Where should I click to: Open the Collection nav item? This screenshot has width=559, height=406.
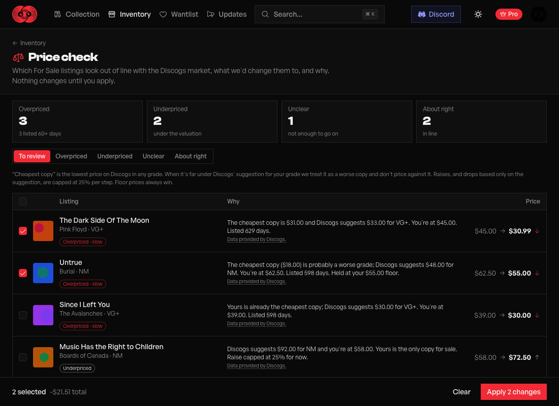(77, 14)
